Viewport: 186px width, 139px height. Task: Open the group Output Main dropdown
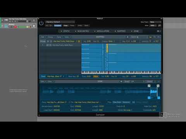[112, 41]
